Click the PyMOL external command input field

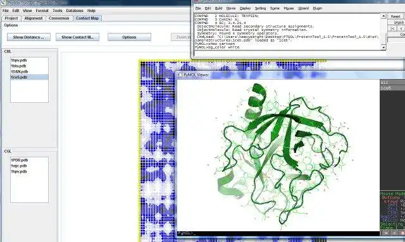pyautogui.click(x=289, y=54)
